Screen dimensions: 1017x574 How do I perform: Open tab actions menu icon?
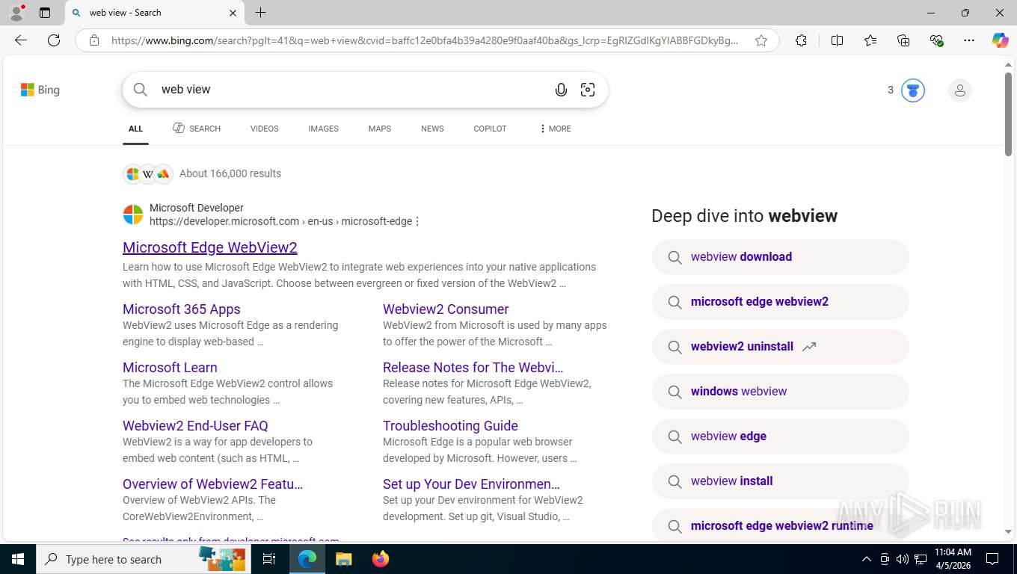(45, 13)
